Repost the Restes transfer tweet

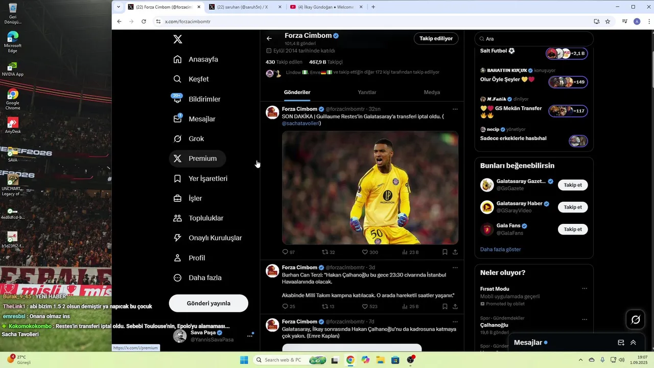tap(328, 252)
